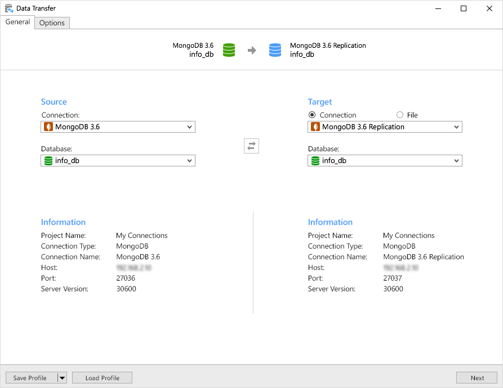
Task: Expand the Save Profile arrow menu
Action: (62, 378)
